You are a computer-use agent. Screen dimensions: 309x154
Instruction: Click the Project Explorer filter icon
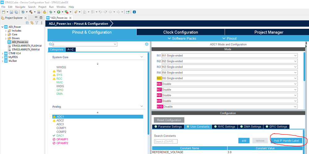click(x=37, y=23)
